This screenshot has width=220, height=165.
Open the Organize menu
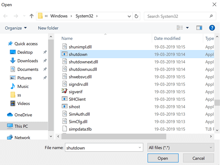(16, 28)
